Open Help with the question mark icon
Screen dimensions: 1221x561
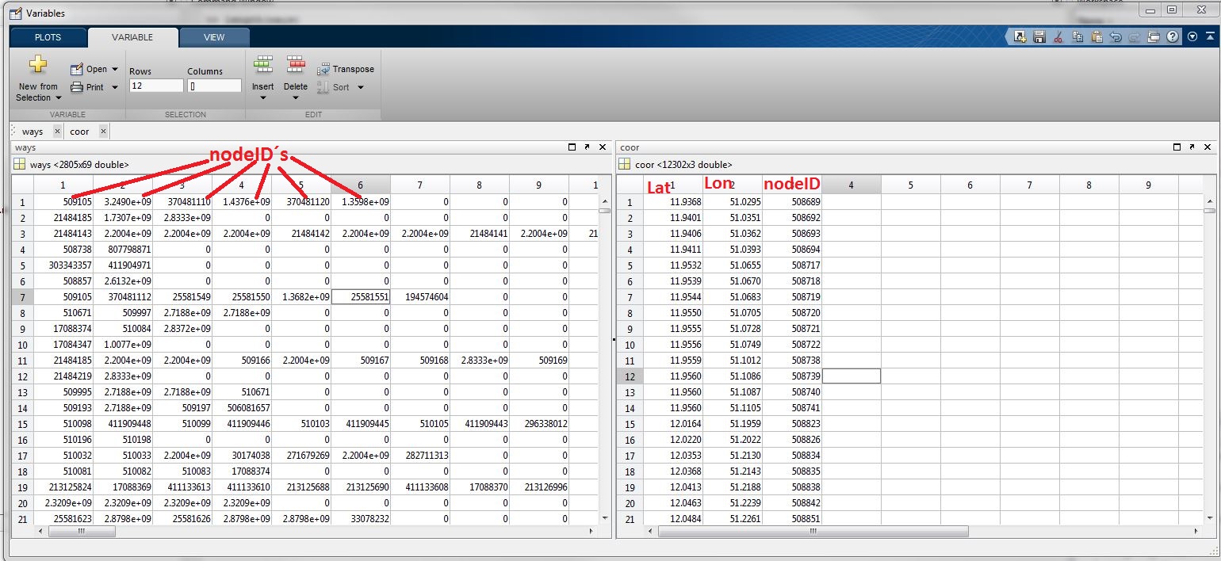point(1173,36)
